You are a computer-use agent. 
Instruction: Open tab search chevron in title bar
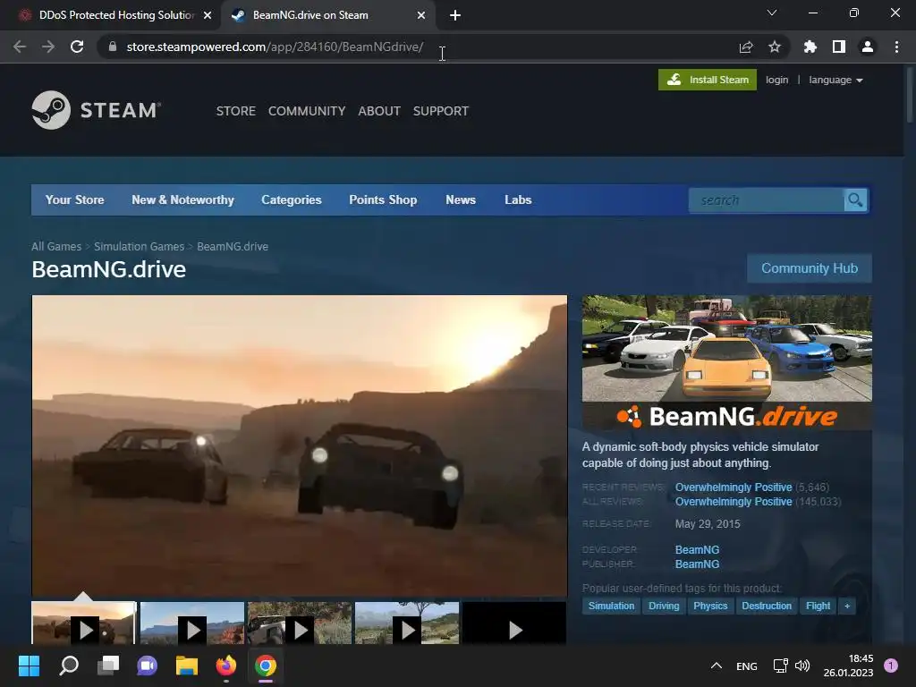pyautogui.click(x=772, y=13)
